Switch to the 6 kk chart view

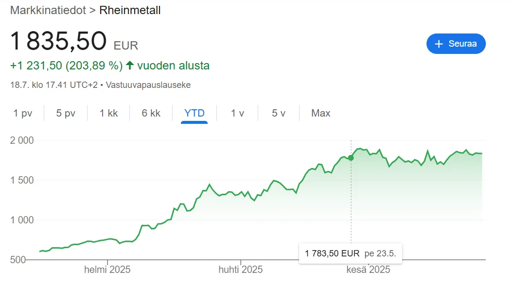click(x=151, y=113)
